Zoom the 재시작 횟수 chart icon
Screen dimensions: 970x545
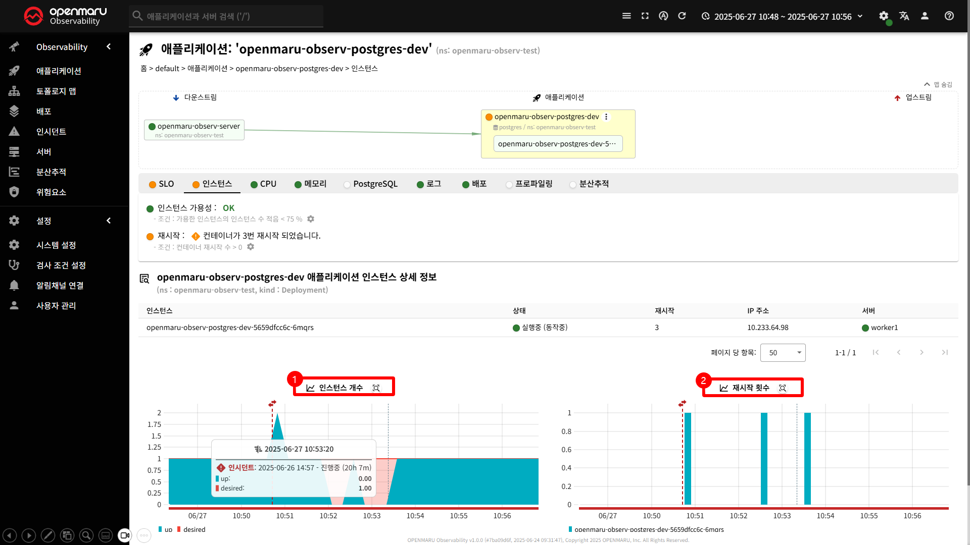783,388
